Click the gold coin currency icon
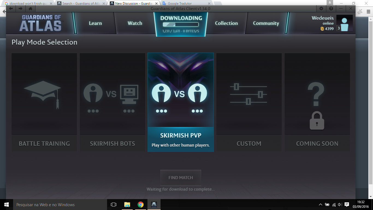373x210 pixels. click(x=322, y=29)
